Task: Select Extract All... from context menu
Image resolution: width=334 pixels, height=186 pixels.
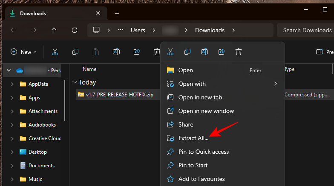Action: (193, 138)
